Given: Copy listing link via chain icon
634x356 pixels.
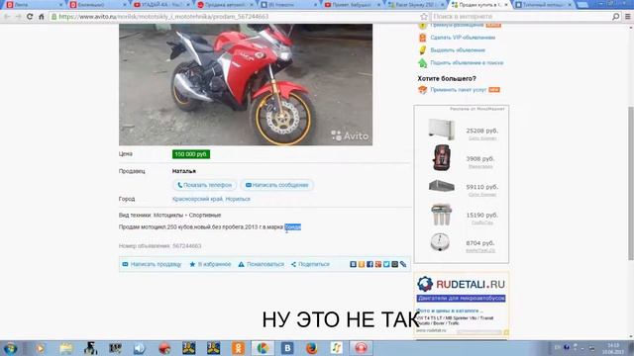Looking at the screenshot, I should coord(403,264).
